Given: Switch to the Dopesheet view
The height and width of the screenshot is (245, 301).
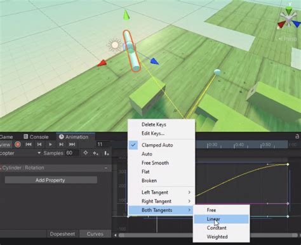Looking at the screenshot, I should click(62, 234).
